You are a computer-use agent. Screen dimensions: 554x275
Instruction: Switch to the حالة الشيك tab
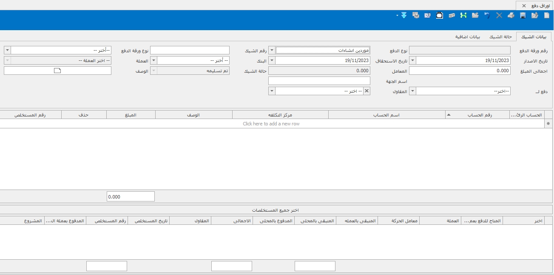tap(500, 37)
